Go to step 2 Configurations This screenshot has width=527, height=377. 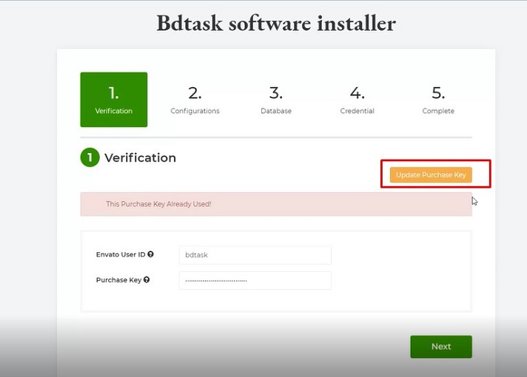coord(195,100)
